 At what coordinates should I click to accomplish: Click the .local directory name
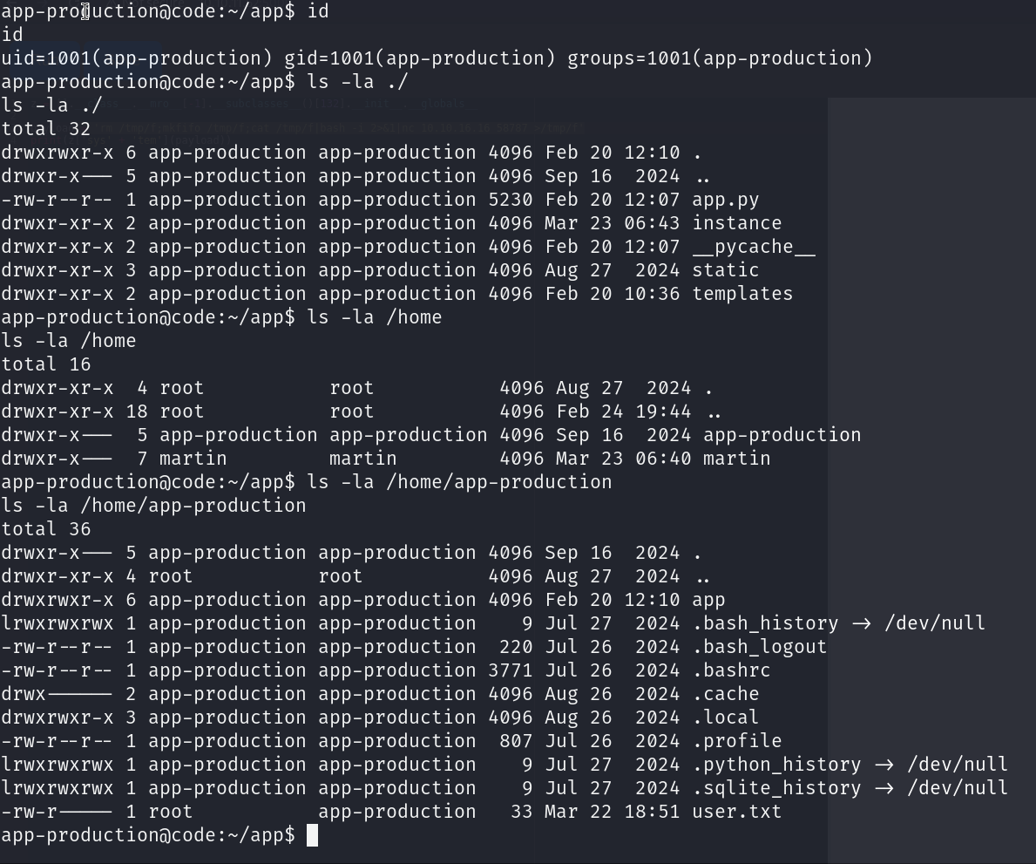pyautogui.click(x=725, y=718)
